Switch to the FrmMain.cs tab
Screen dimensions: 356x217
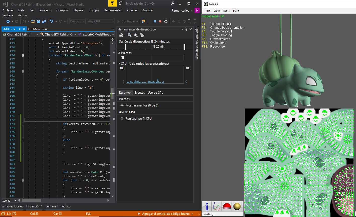click(x=36, y=29)
